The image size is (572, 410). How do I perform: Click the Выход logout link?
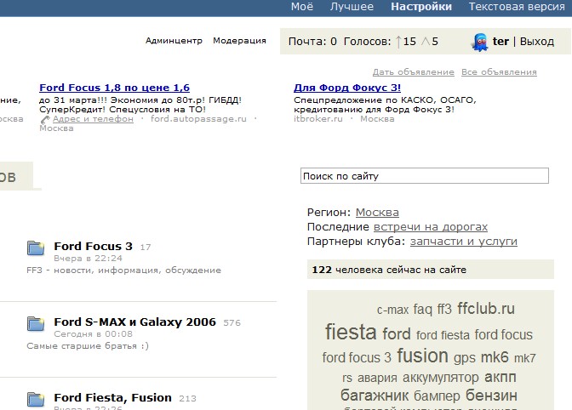(537, 42)
